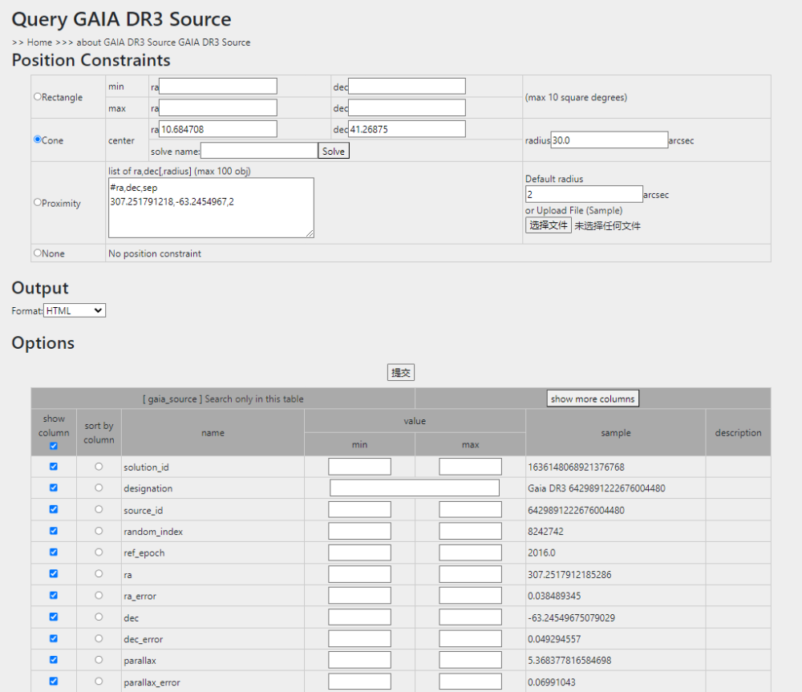Click the Rectangle min ra input field
Image resolution: width=802 pixels, height=692 pixels.
tap(218, 86)
